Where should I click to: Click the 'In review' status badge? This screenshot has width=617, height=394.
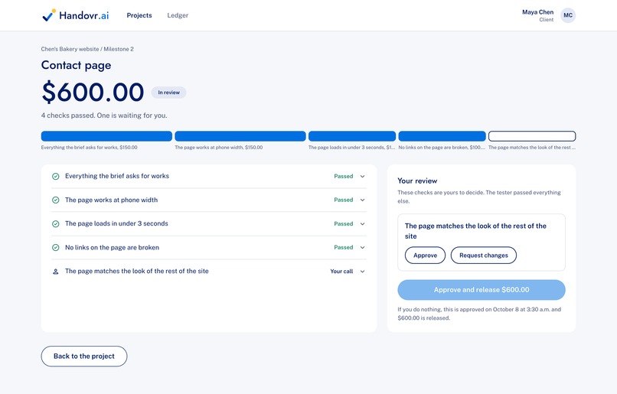[x=169, y=93]
